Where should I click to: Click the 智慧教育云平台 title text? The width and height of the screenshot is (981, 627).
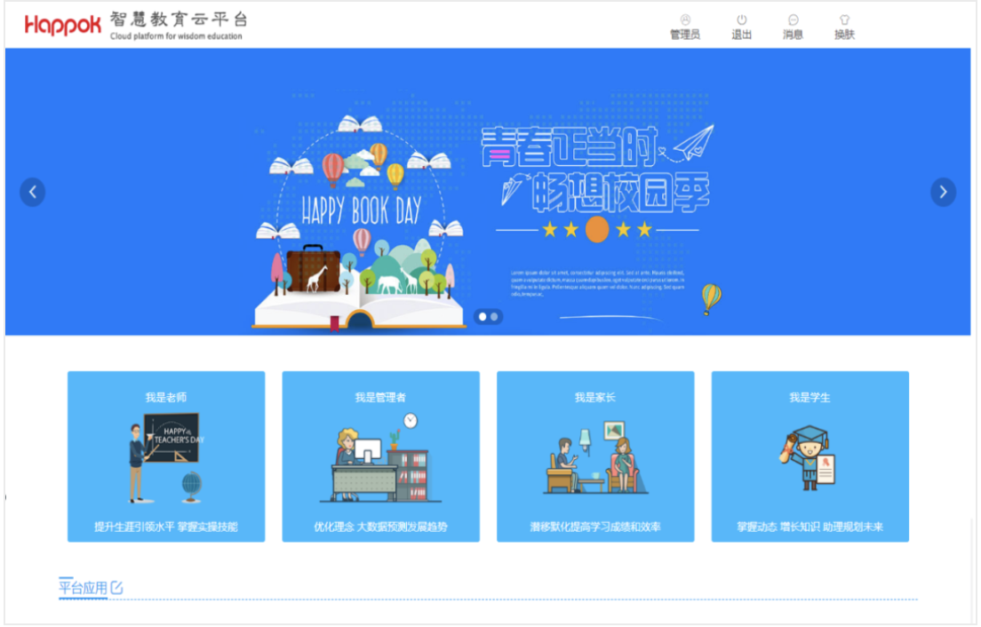[x=179, y=20]
